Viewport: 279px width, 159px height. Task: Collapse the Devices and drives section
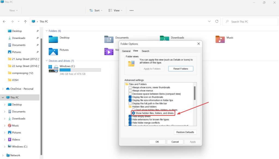click(x=46, y=61)
